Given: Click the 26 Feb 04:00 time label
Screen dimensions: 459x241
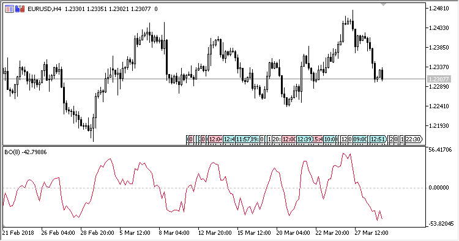Looking at the screenshot, I should click(x=58, y=233).
